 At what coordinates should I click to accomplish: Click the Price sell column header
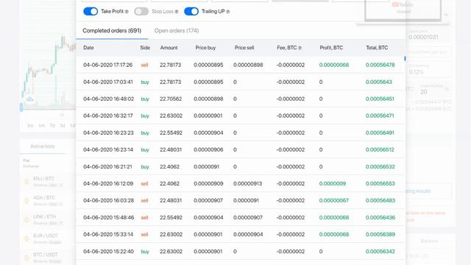point(244,47)
